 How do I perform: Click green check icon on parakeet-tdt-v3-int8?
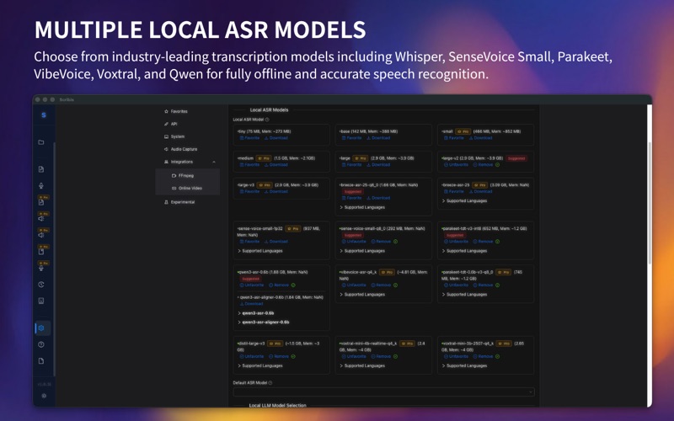tap(497, 242)
